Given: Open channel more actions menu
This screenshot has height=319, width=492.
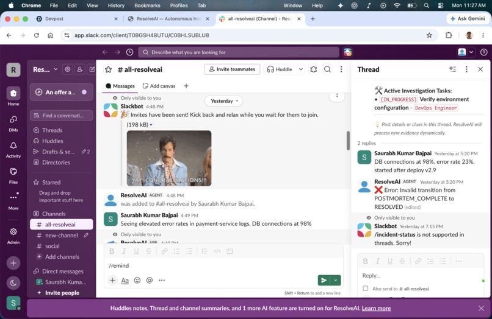Looking at the screenshot, I should pos(341,69).
